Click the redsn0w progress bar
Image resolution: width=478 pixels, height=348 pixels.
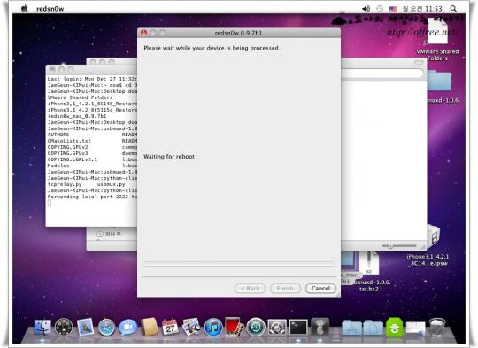pyautogui.click(x=239, y=264)
